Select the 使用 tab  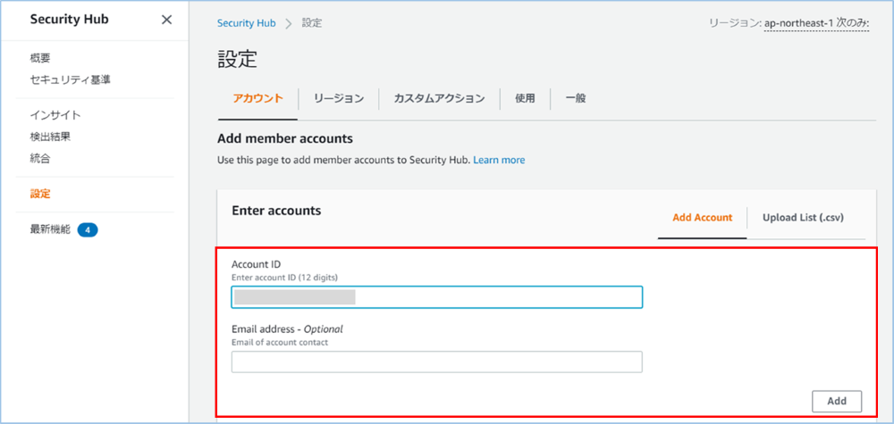[x=525, y=99]
